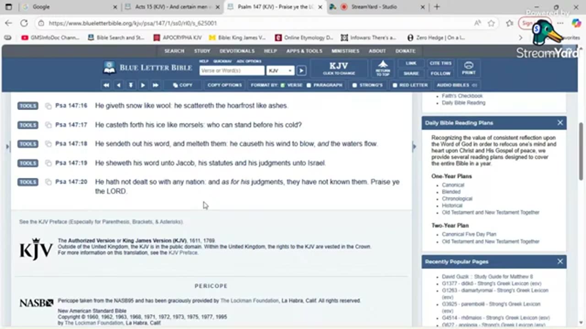Screen dimensions: 586x329
Task: Click copy icon beside Psa 147:20
Action: coord(48,182)
